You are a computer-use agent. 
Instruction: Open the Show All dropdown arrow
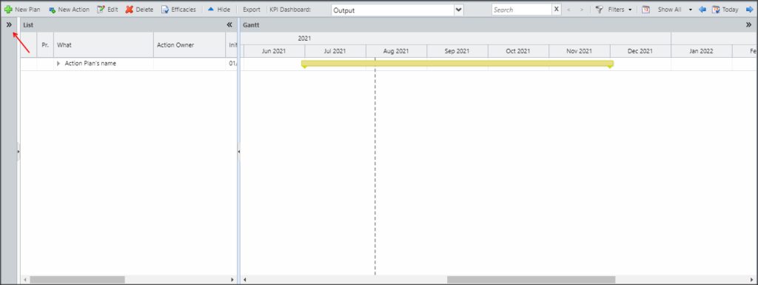point(691,10)
